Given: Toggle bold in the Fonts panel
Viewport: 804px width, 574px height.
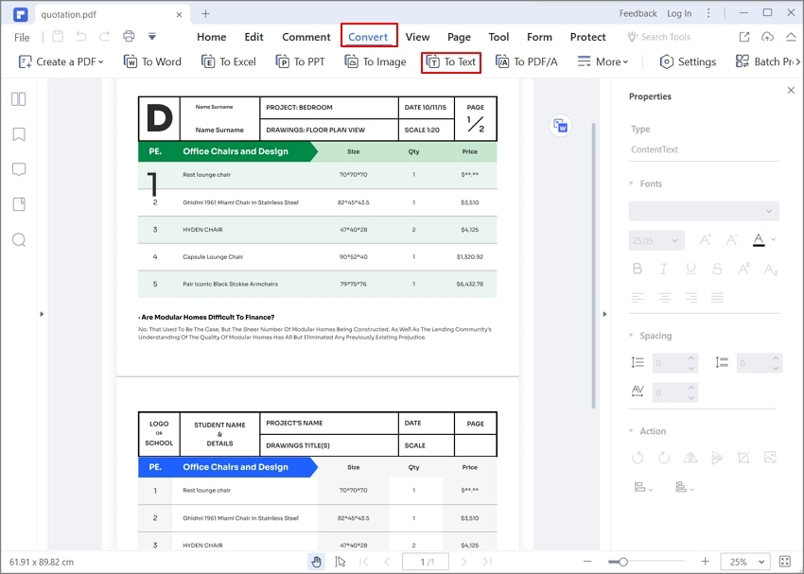Looking at the screenshot, I should 636,269.
